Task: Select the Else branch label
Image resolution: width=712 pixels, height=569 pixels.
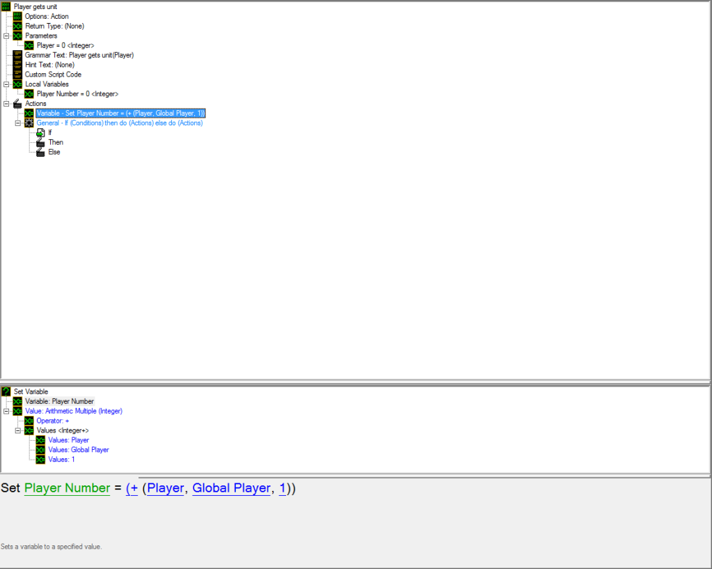Action: click(54, 153)
